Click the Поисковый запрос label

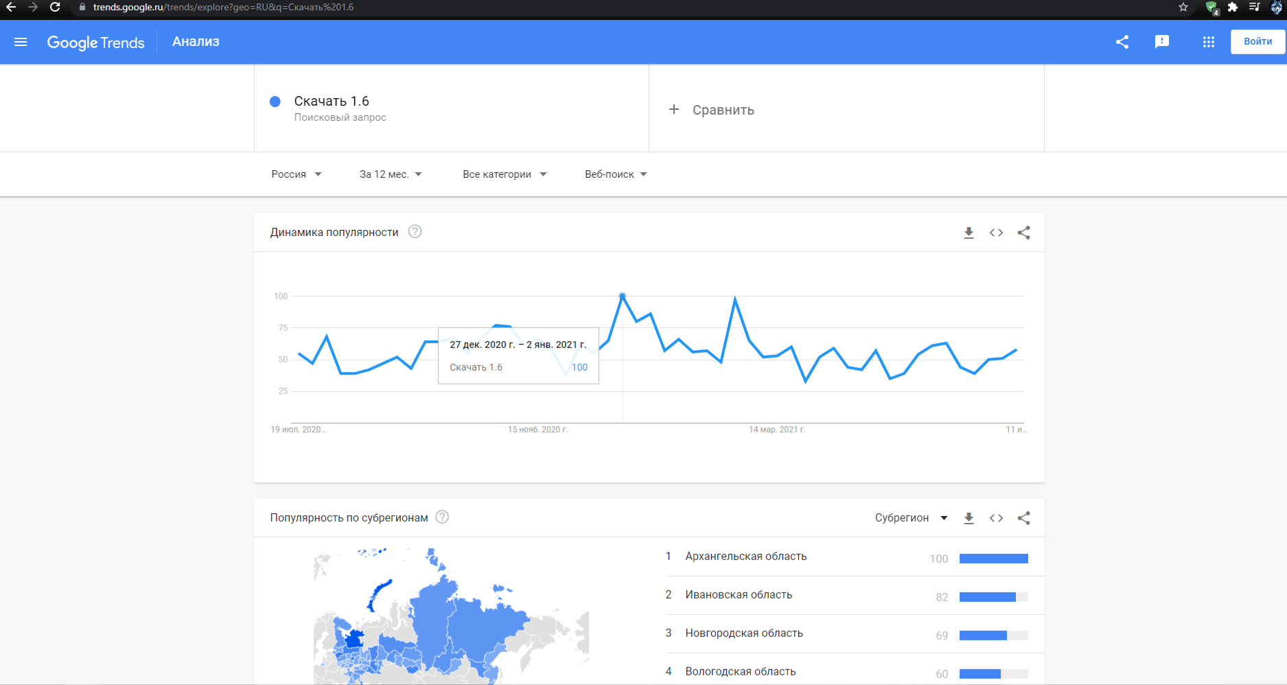tap(340, 117)
